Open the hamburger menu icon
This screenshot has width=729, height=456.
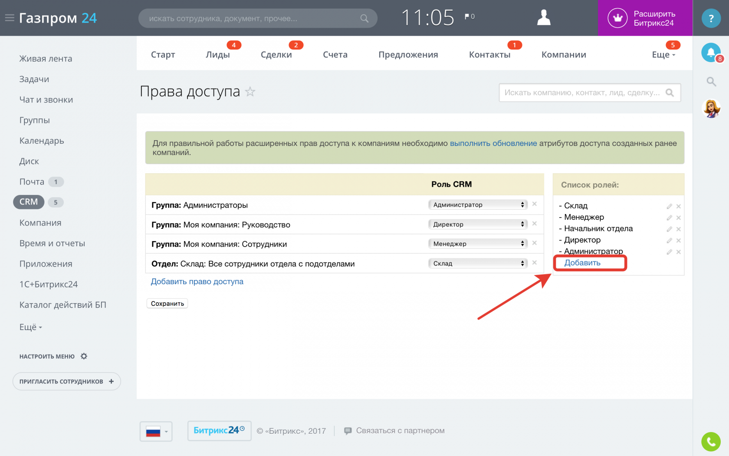pyautogui.click(x=10, y=18)
